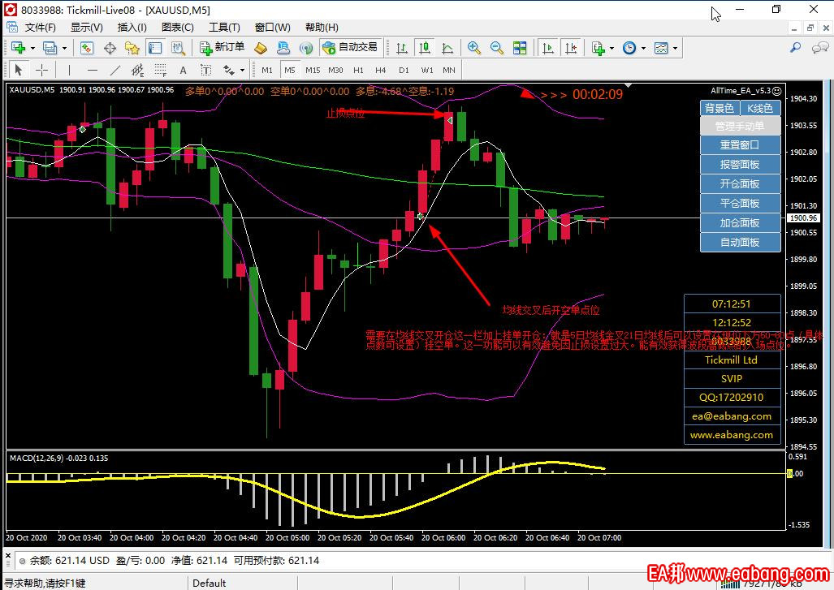The image size is (834, 590).
Task: Enable chart auto scroll toggle
Action: [549, 48]
